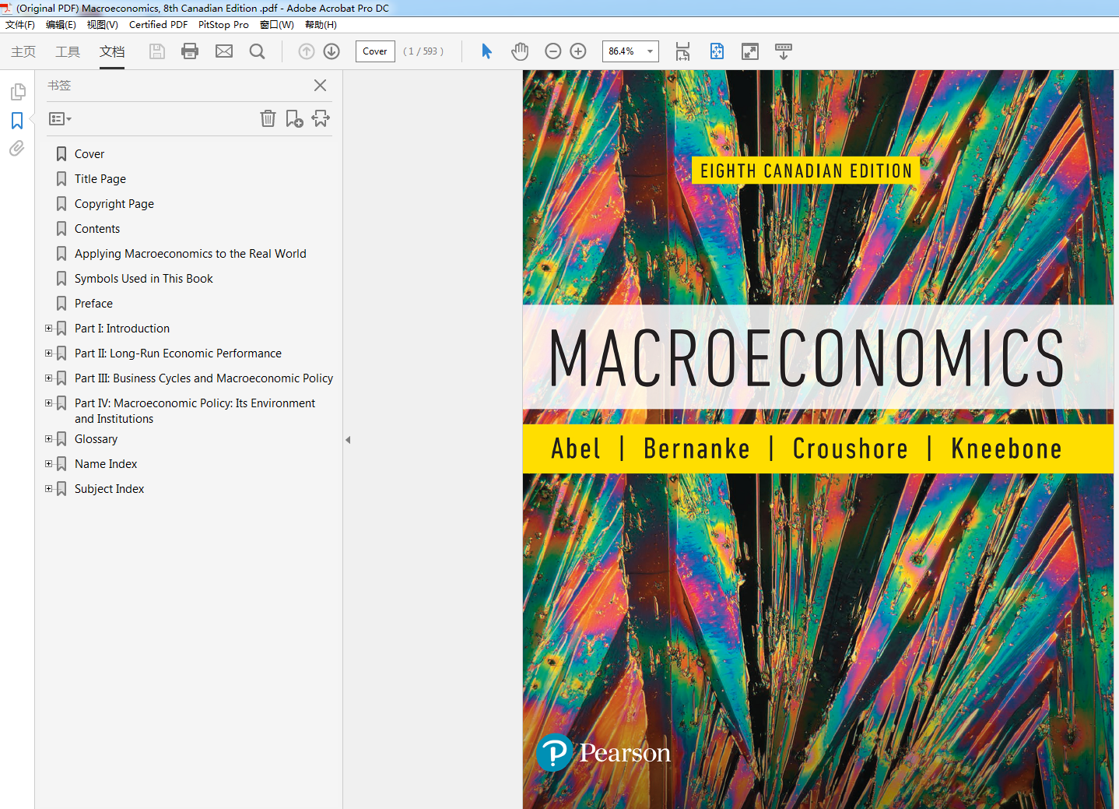Enter full screen mode icon
Image resolution: width=1119 pixels, height=809 pixels.
[750, 51]
